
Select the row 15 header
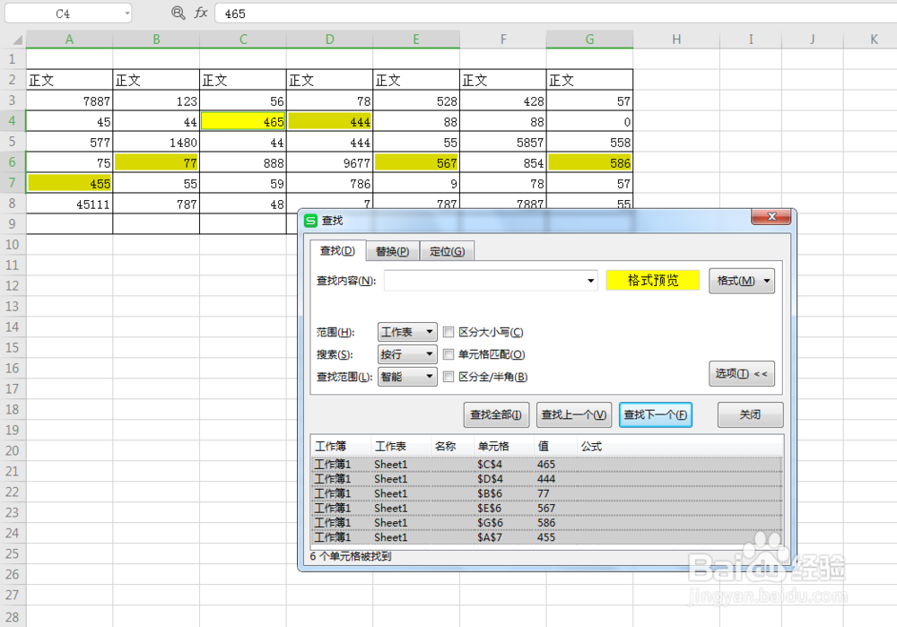click(12, 347)
